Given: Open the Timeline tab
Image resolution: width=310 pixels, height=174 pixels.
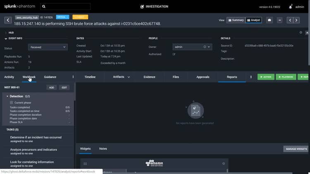Looking at the screenshot, I should 90,77.
